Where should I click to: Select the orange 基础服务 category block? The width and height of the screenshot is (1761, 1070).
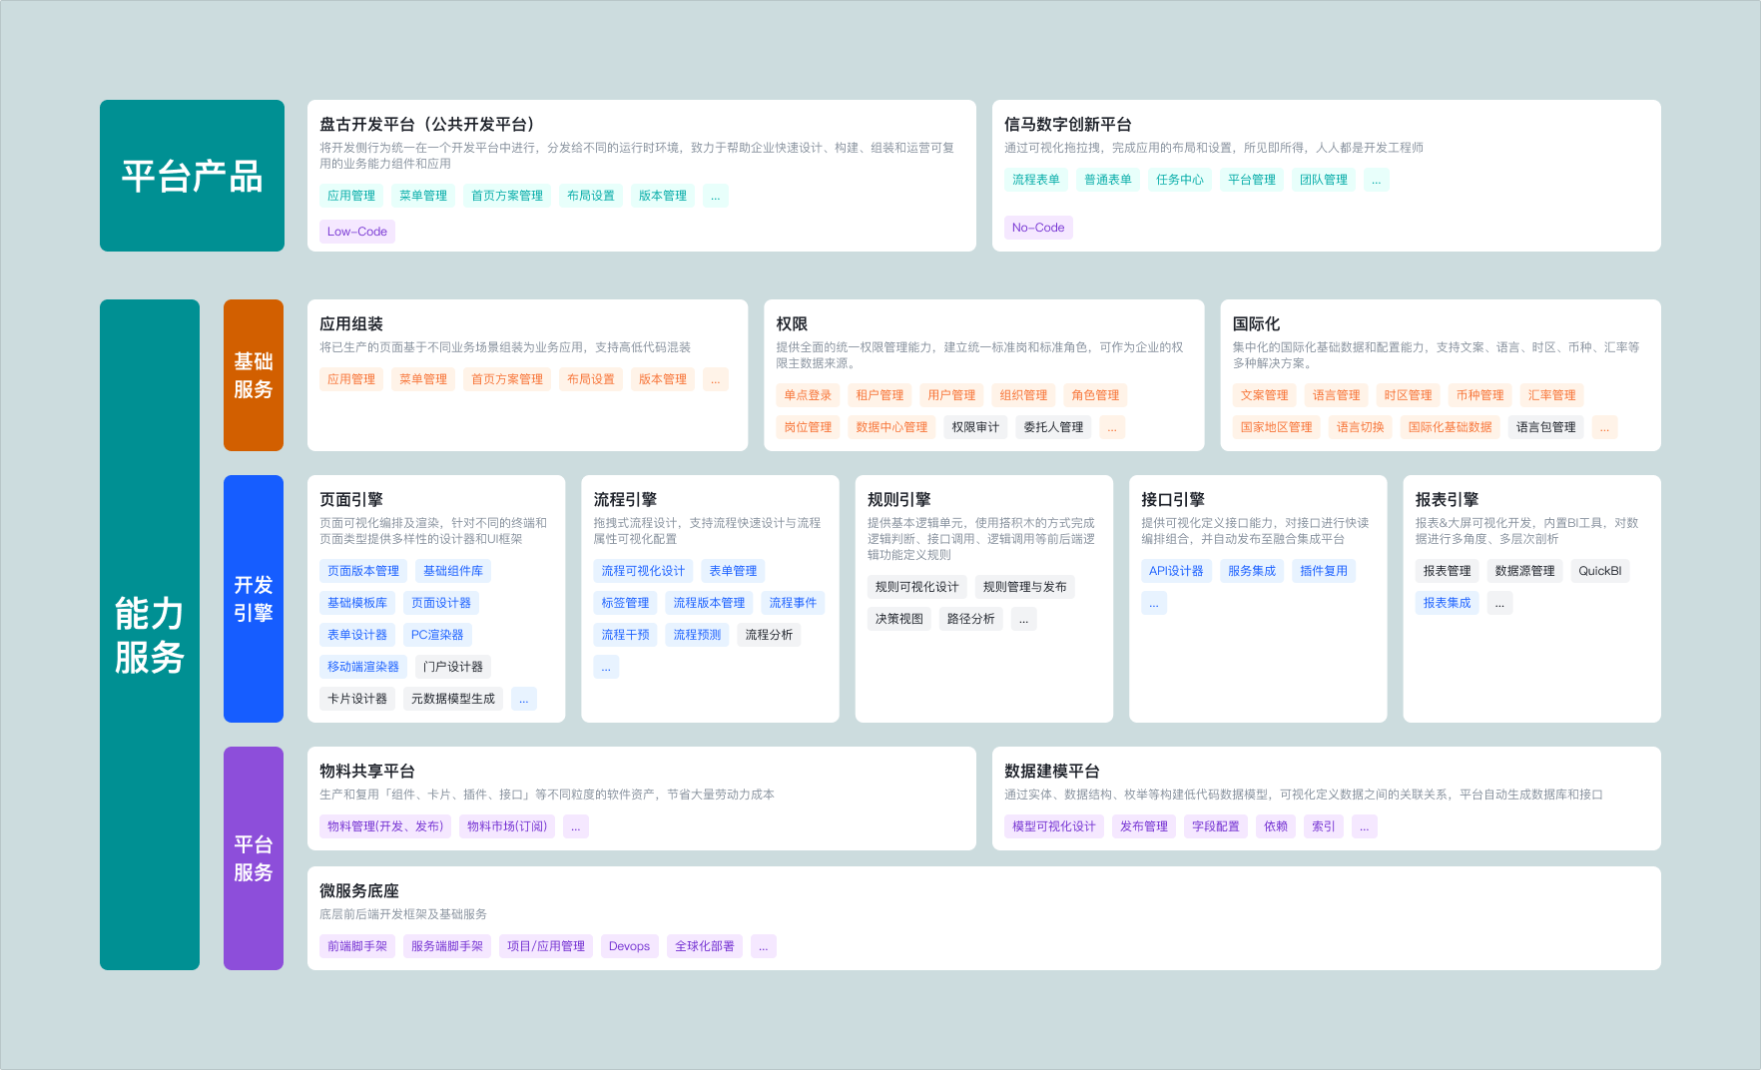point(254,375)
